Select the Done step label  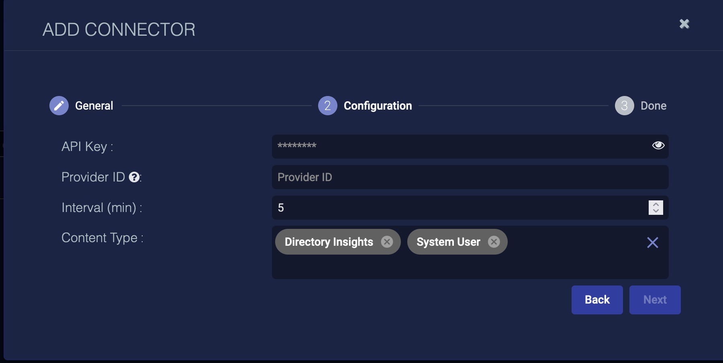653,106
